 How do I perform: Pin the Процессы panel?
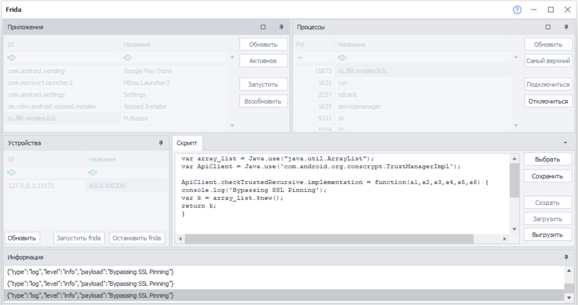pos(566,27)
